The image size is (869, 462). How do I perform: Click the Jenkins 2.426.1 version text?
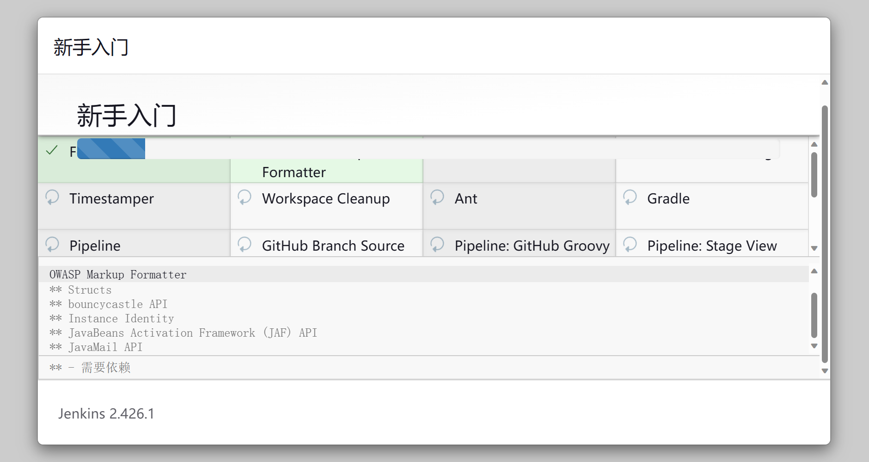click(106, 413)
